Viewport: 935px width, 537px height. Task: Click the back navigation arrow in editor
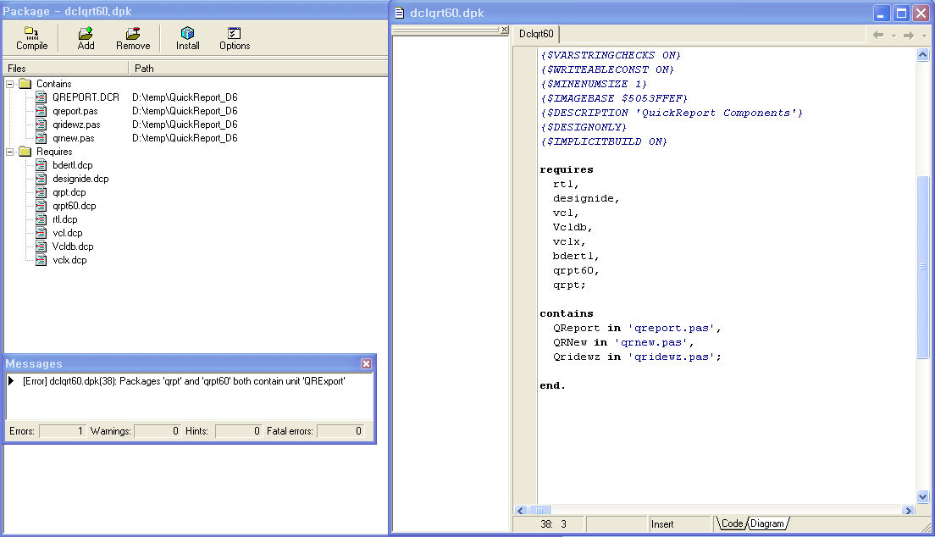878,35
